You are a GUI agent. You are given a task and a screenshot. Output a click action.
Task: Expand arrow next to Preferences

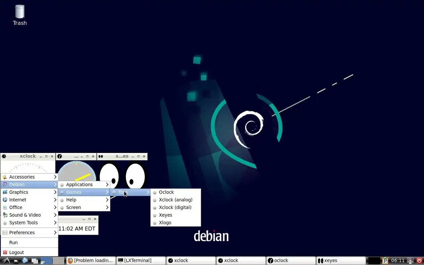tap(55, 233)
